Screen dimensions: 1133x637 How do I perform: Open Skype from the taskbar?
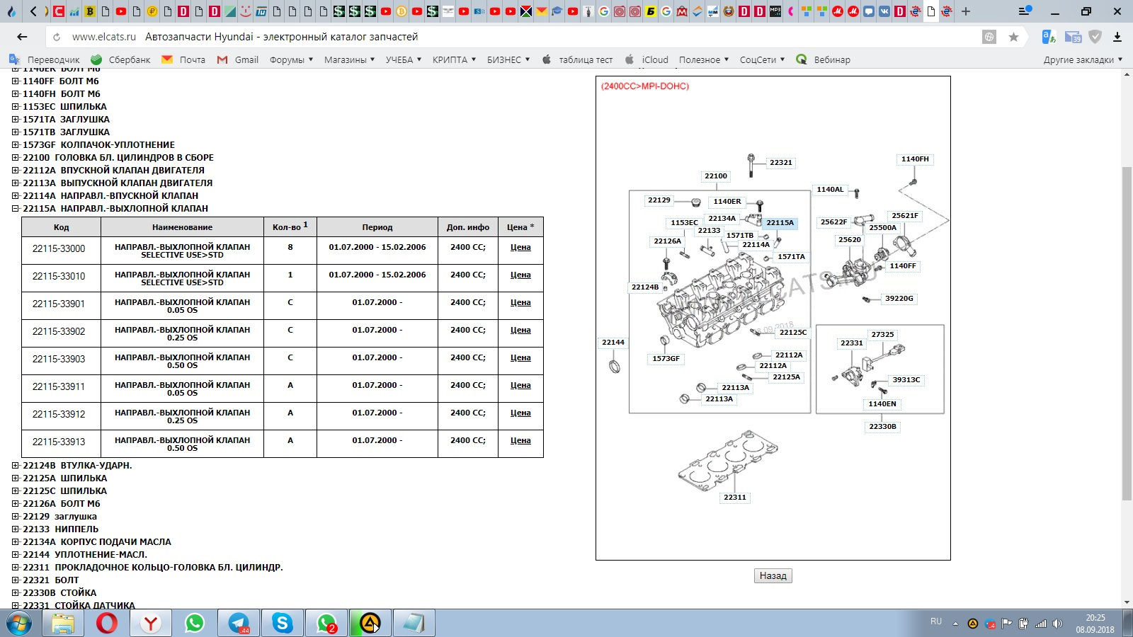click(x=283, y=624)
